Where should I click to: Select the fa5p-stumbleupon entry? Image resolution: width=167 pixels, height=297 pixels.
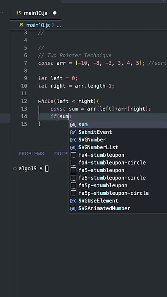point(118,186)
